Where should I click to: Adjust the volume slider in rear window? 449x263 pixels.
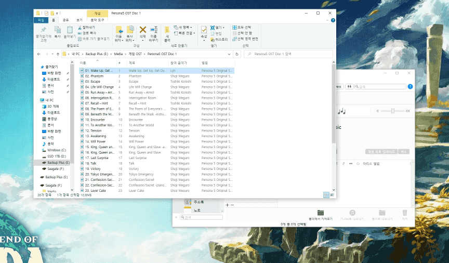coord(392,111)
